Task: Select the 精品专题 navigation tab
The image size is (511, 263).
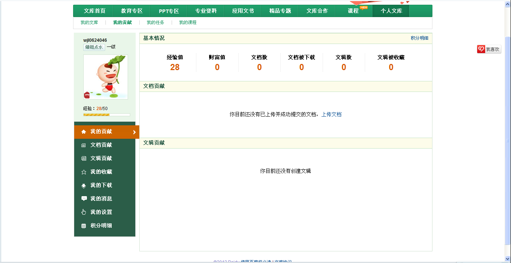Action: (279, 11)
